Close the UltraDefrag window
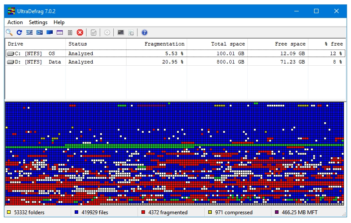 pos(337,11)
